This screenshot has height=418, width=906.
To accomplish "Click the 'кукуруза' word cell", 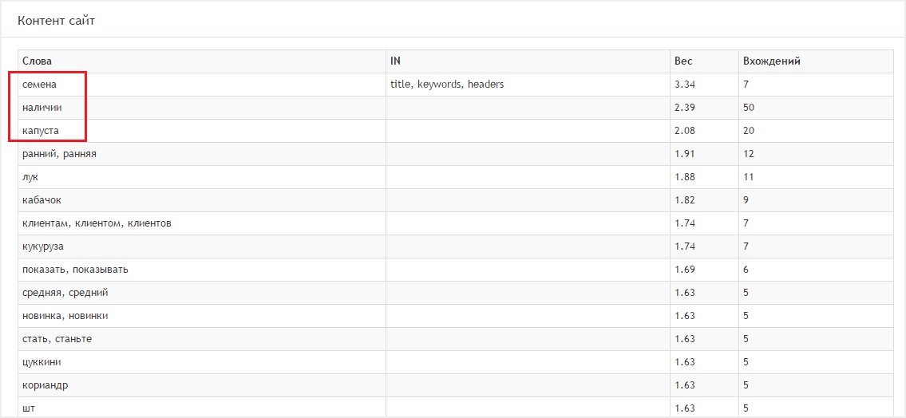I will tap(43, 246).
